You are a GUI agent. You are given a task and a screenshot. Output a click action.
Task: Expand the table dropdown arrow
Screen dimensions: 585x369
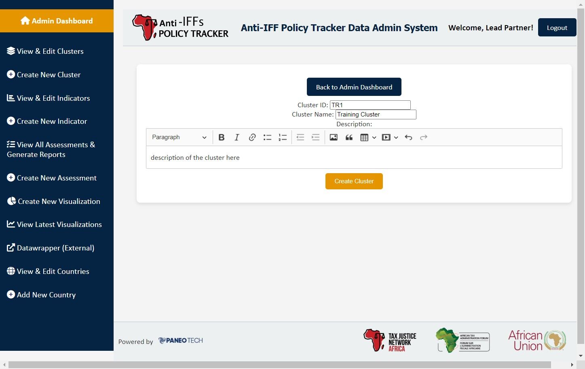click(374, 137)
